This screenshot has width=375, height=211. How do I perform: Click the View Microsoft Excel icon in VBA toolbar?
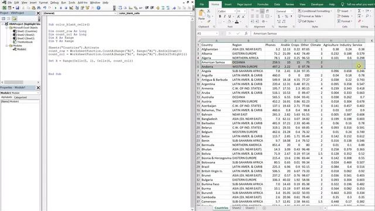[4, 8]
